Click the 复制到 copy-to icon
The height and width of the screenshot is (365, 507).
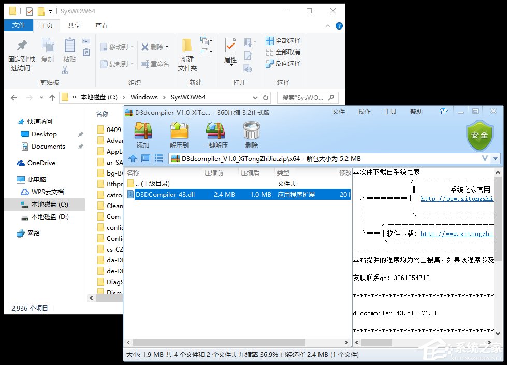click(x=117, y=64)
